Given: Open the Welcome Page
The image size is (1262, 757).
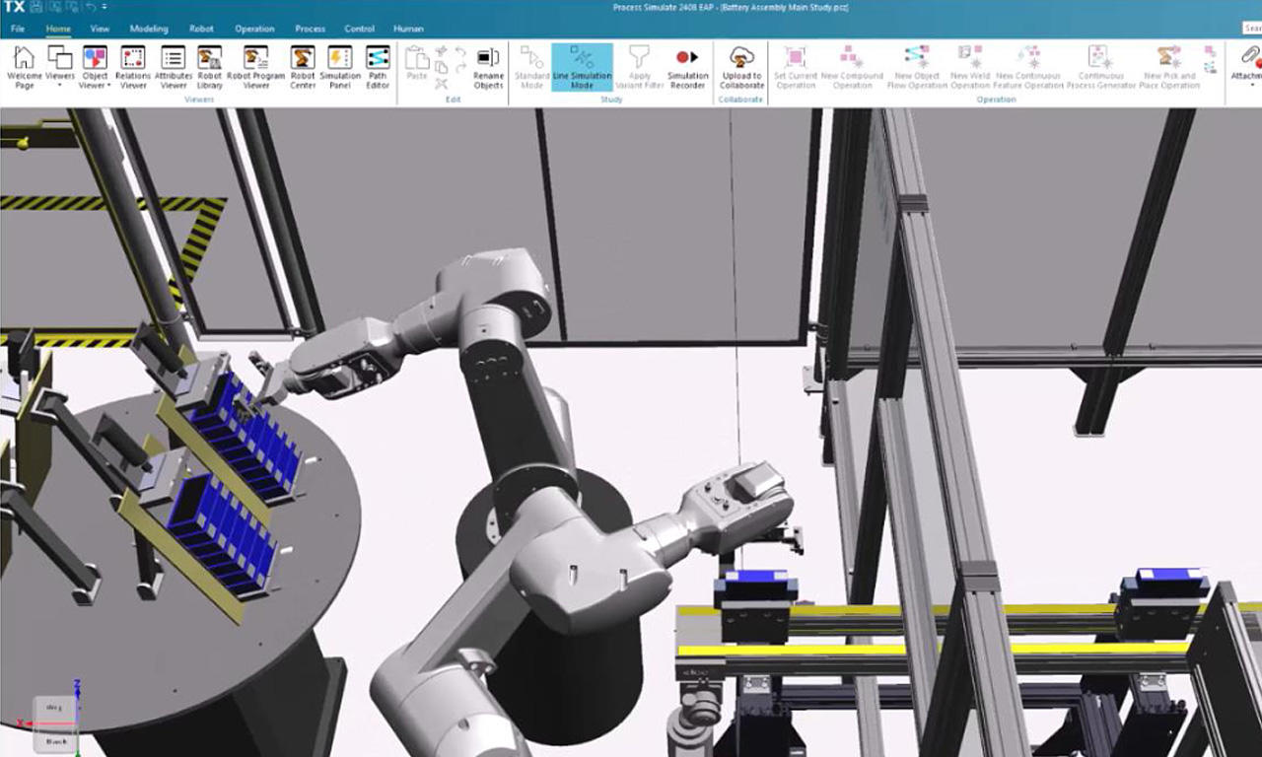Looking at the screenshot, I should coord(24,67).
